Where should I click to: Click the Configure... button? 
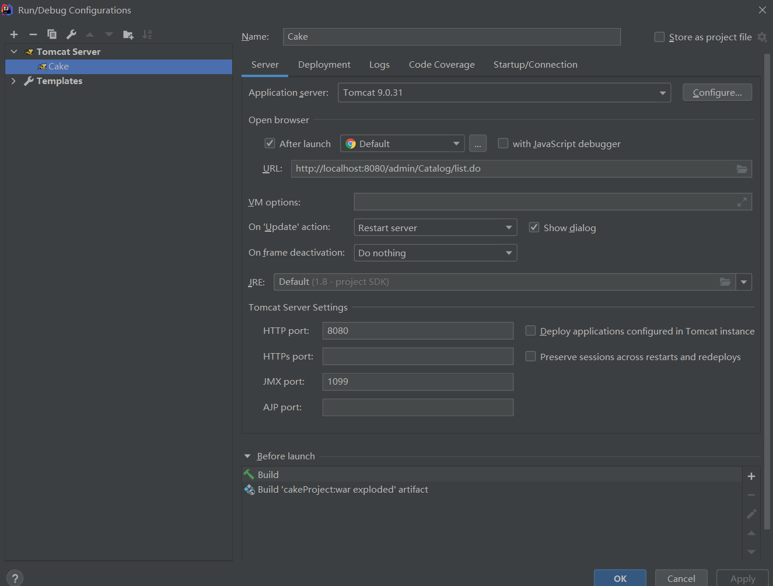(x=717, y=92)
